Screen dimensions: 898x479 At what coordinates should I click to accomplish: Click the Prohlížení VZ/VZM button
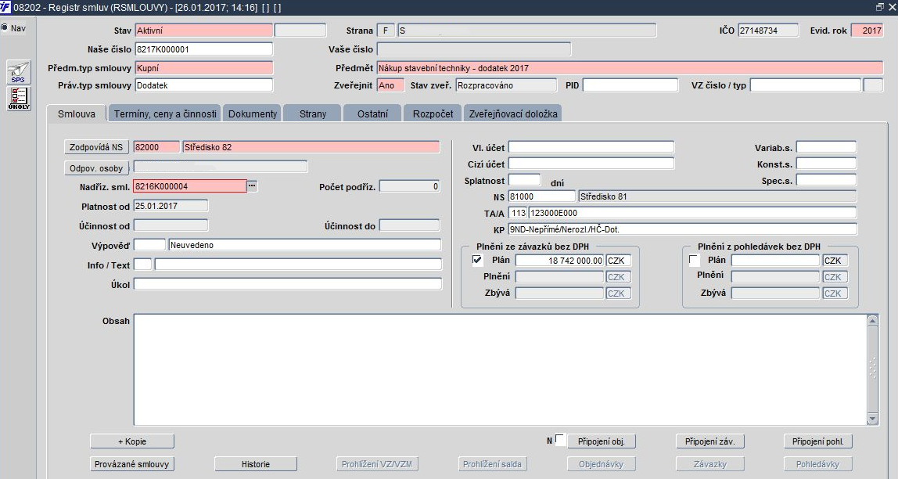377,464
